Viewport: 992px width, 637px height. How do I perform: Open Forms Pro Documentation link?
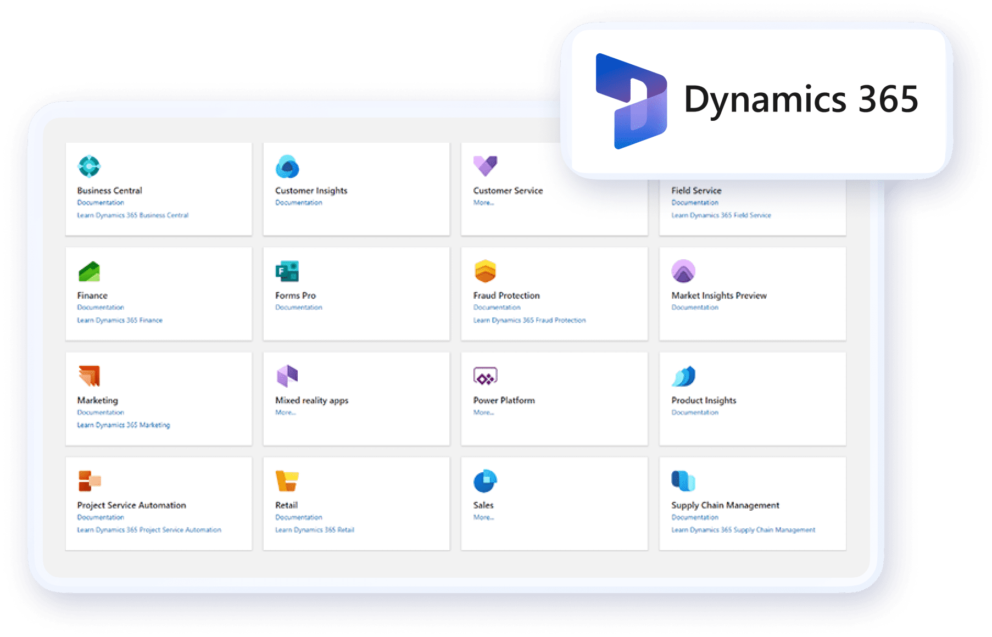pos(299,308)
